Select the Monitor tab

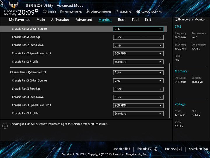point(105,20)
